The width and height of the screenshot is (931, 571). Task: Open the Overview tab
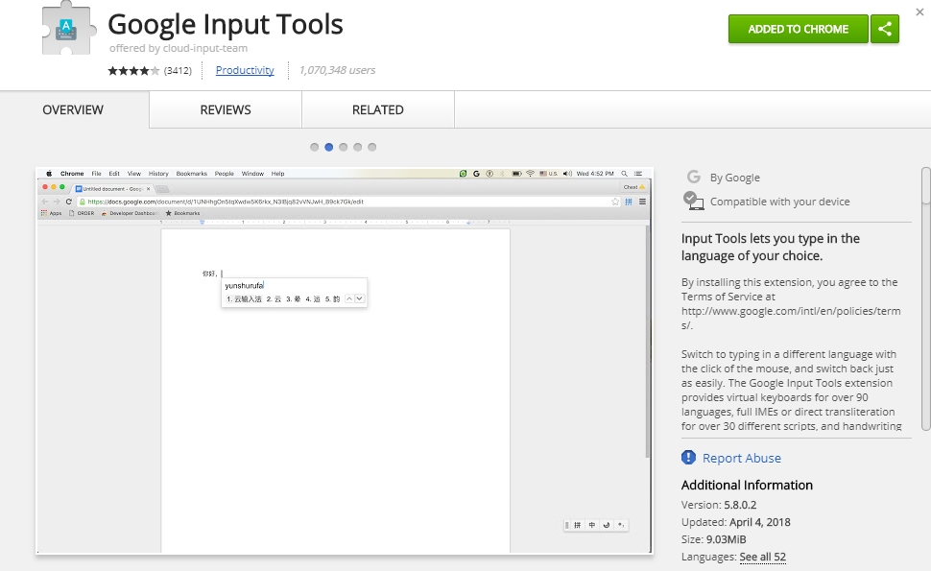73,109
